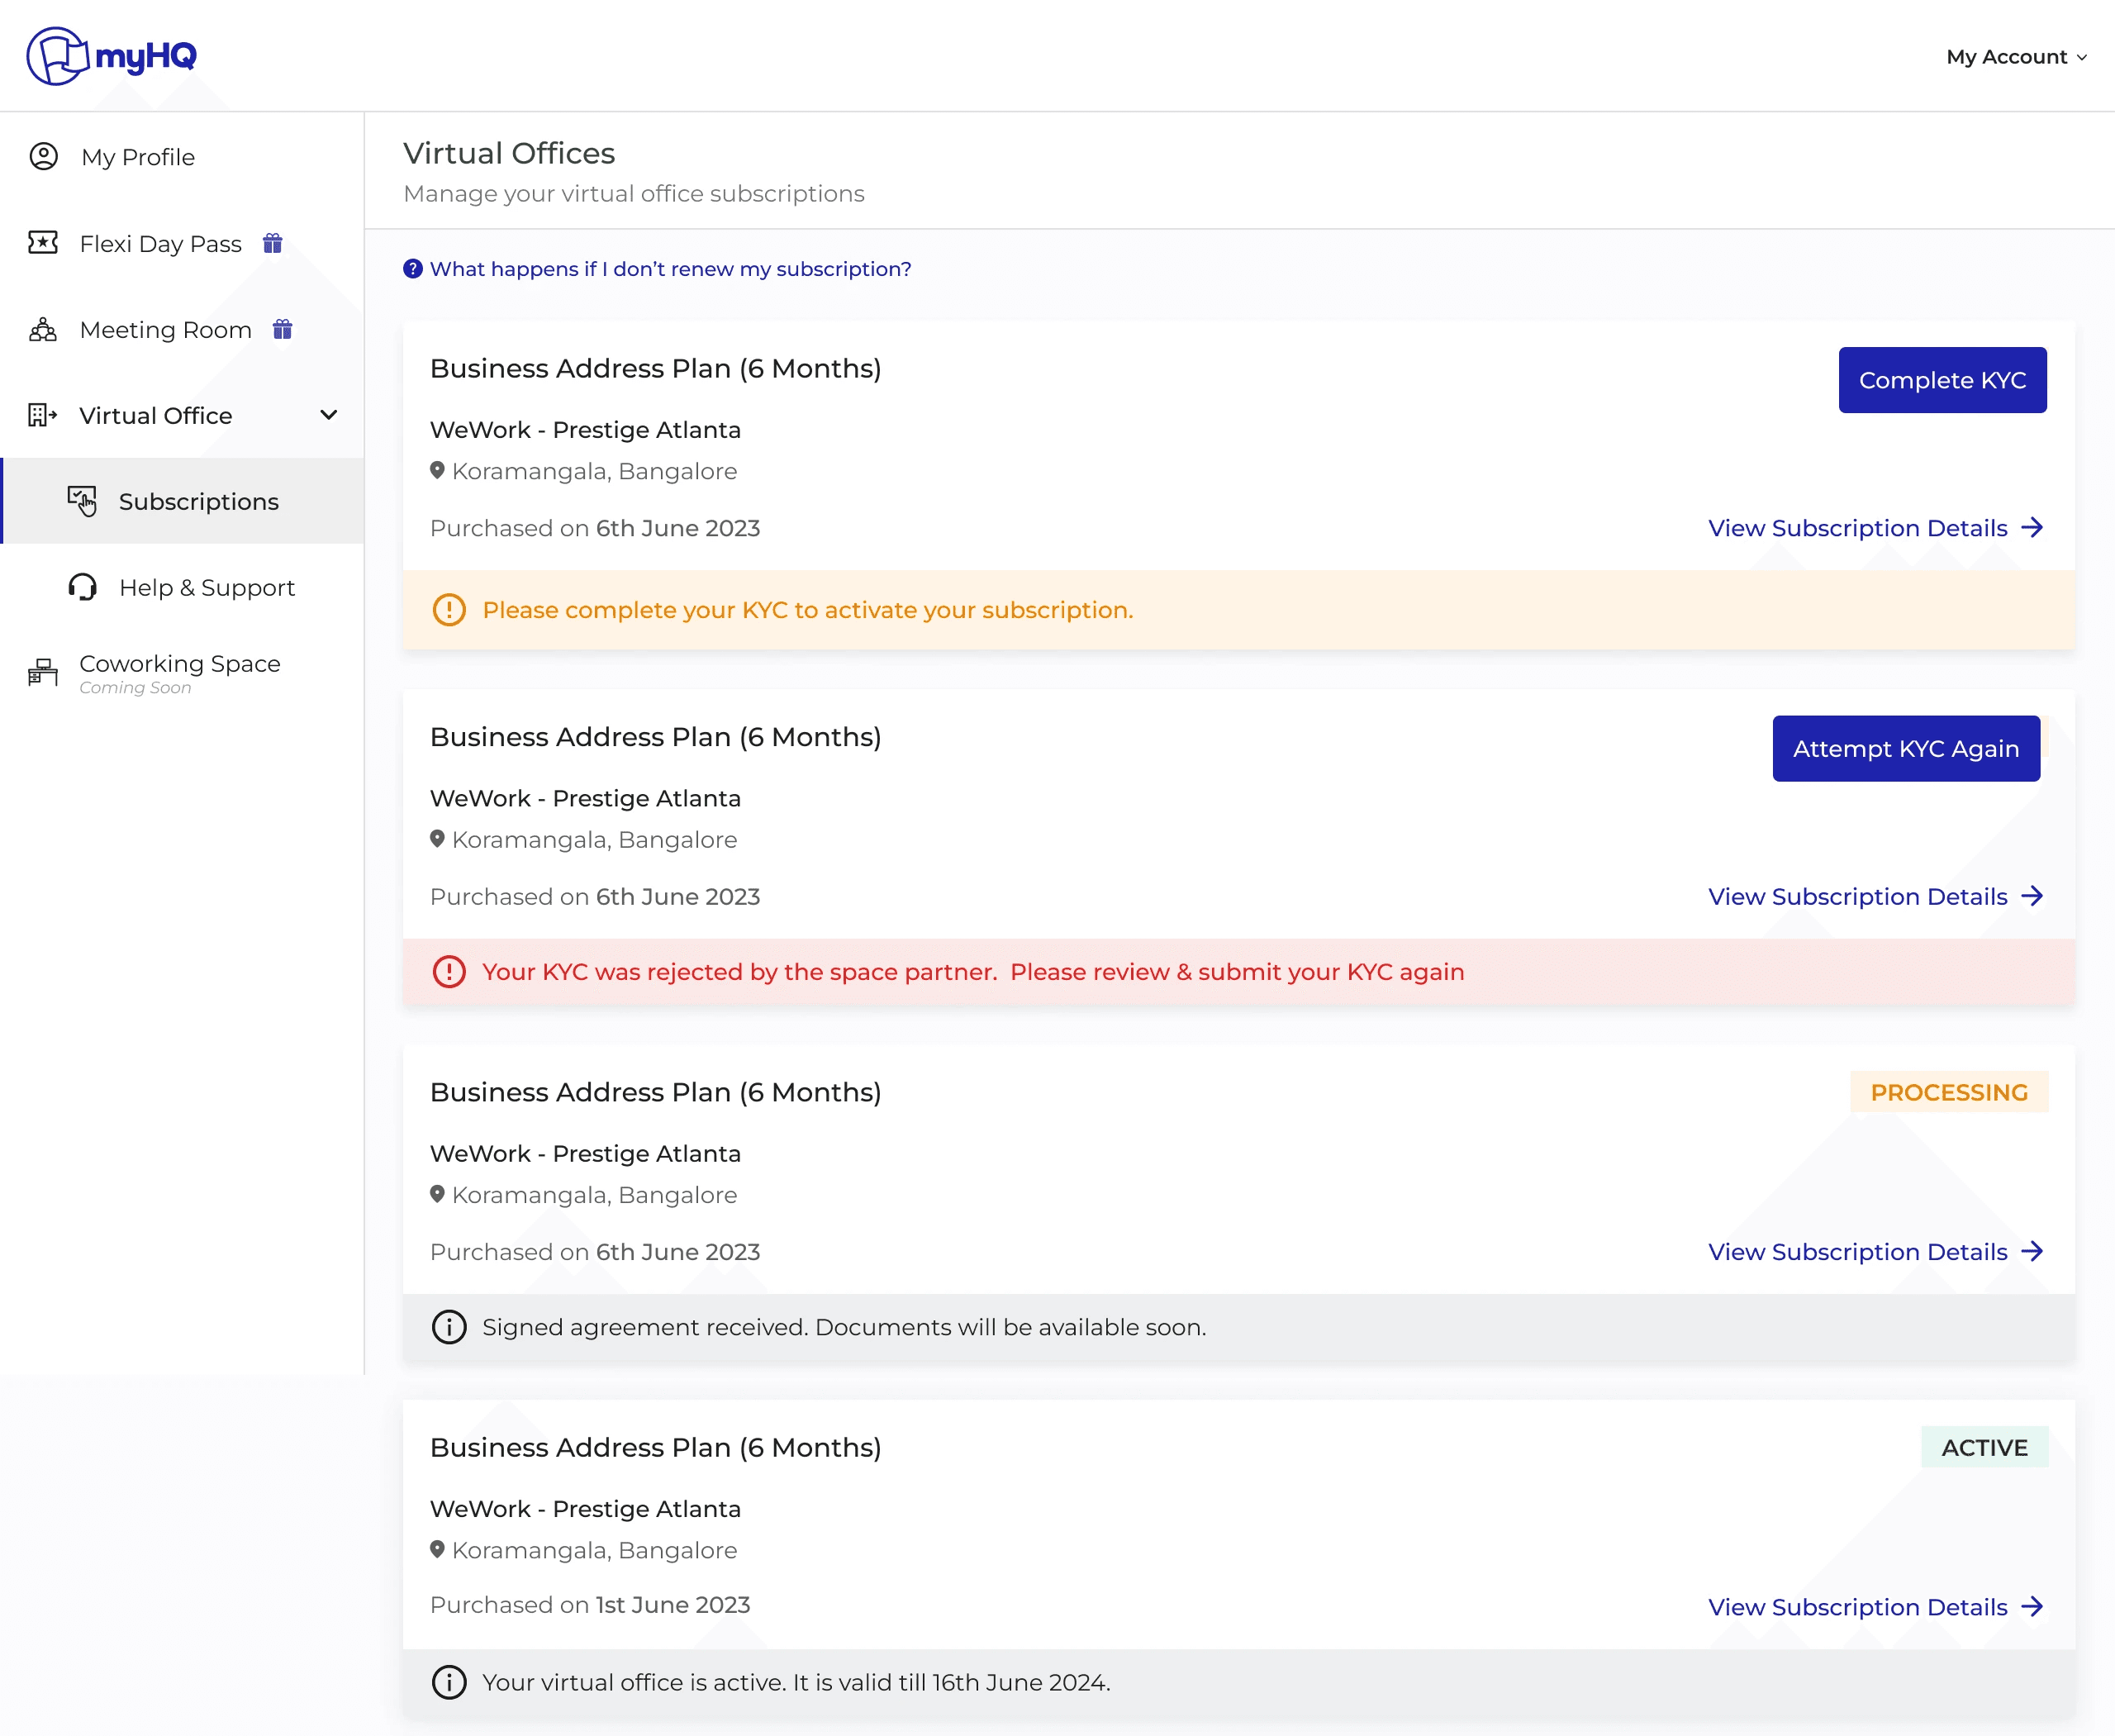Open renewal FAQ link about not renewing

[x=670, y=269]
